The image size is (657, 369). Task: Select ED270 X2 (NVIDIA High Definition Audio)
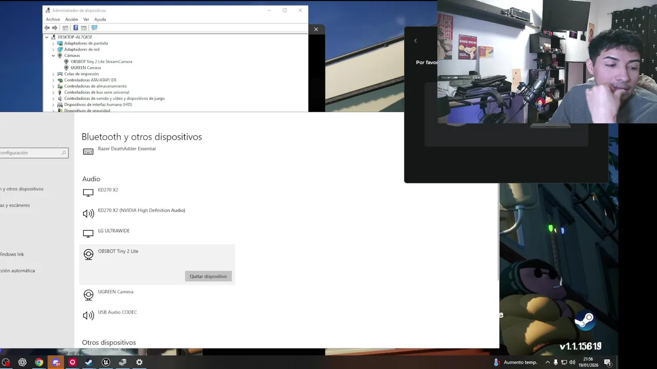(x=142, y=210)
